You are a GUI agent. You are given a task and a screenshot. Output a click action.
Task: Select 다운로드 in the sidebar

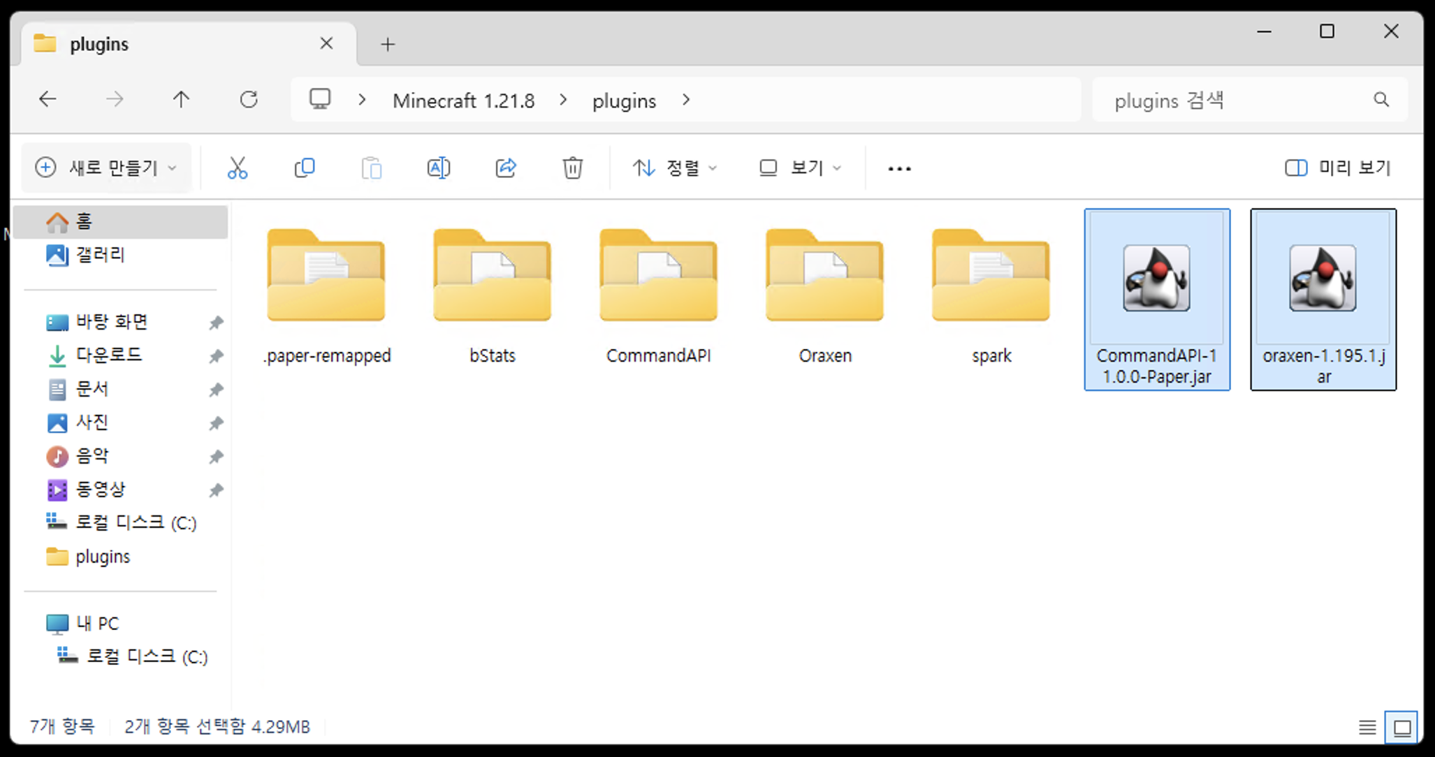pos(108,355)
